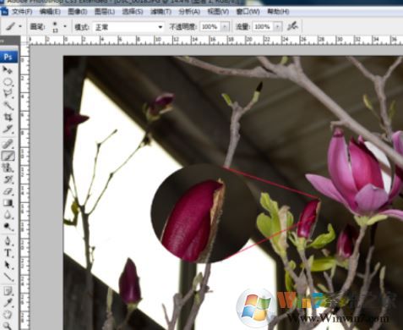Viewport: 403px width, 330px height.
Task: Open the opacity slider arrow
Action: (x=225, y=27)
